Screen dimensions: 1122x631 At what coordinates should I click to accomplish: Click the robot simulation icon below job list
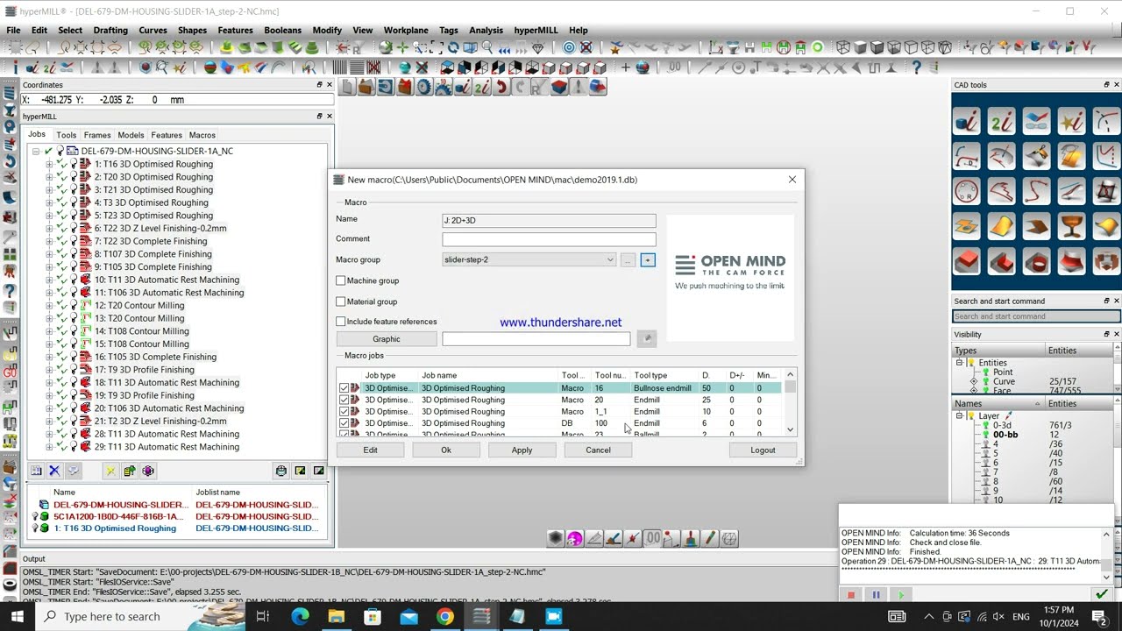(x=280, y=471)
